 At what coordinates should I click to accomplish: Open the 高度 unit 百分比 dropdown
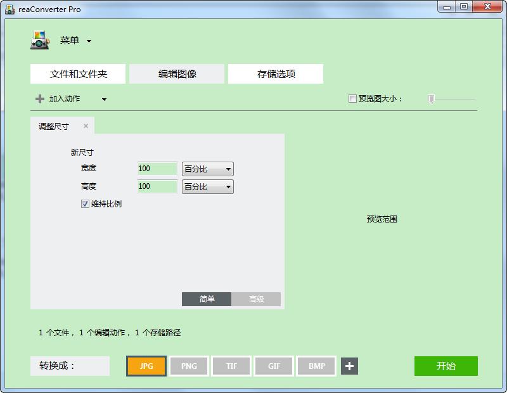[208, 186]
